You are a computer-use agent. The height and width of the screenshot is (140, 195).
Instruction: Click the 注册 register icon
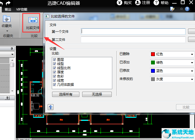(x=138, y=3)
